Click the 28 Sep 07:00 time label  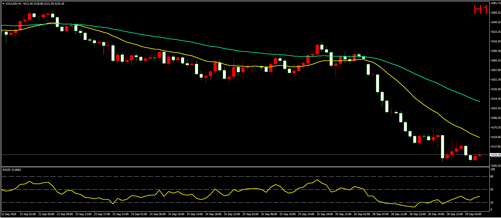[x=380, y=214]
